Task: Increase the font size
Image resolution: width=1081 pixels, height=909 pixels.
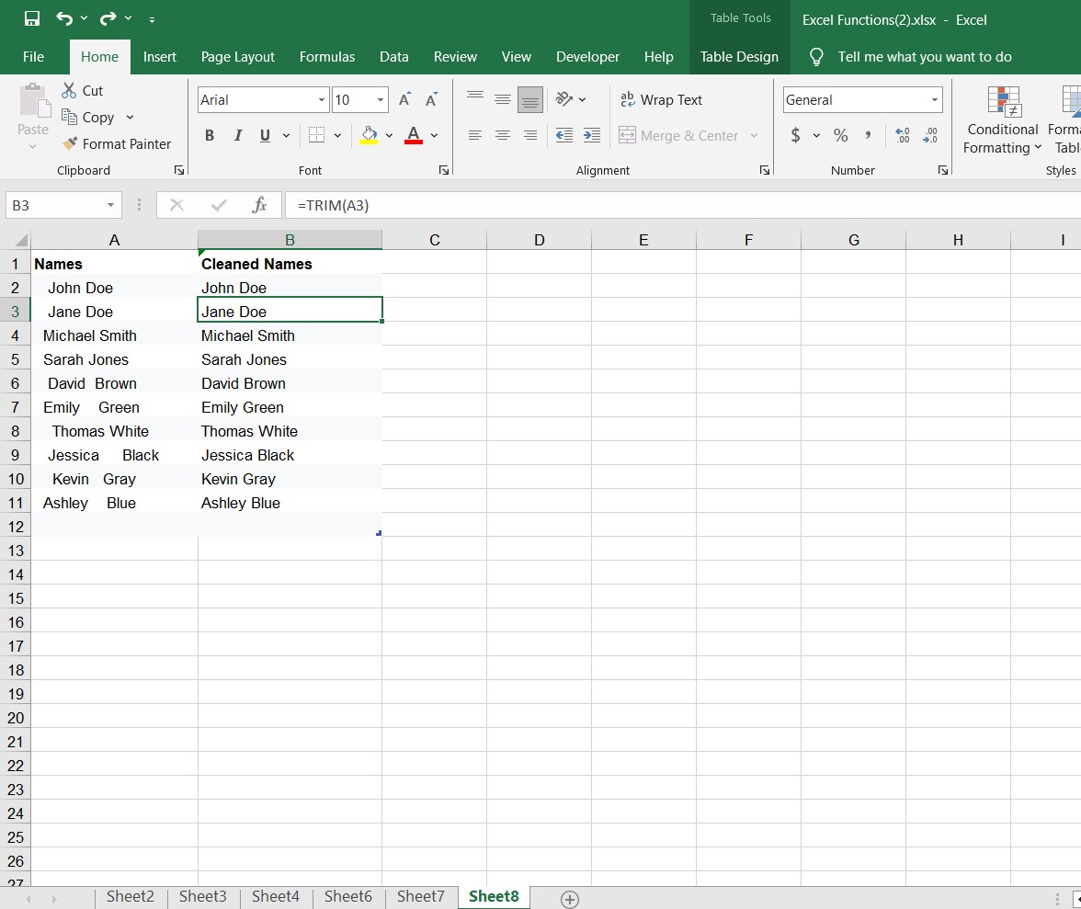Action: coord(404,100)
